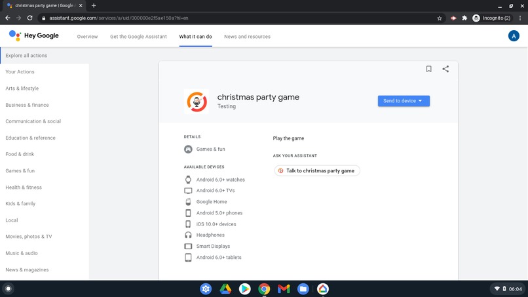Image resolution: width=528 pixels, height=297 pixels.
Task: Open Settings from the shelf
Action: (206, 289)
